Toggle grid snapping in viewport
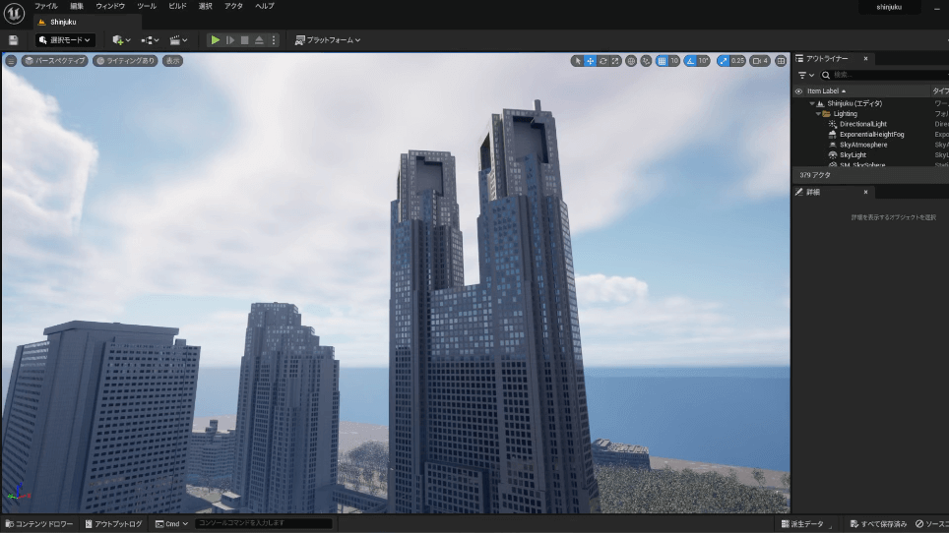This screenshot has height=533, width=949. tap(662, 60)
